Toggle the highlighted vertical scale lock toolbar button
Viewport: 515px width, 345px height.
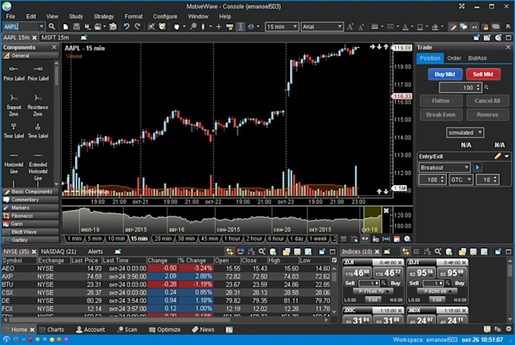coord(240,27)
